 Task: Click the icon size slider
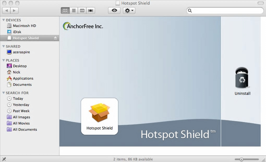click(x=247, y=159)
